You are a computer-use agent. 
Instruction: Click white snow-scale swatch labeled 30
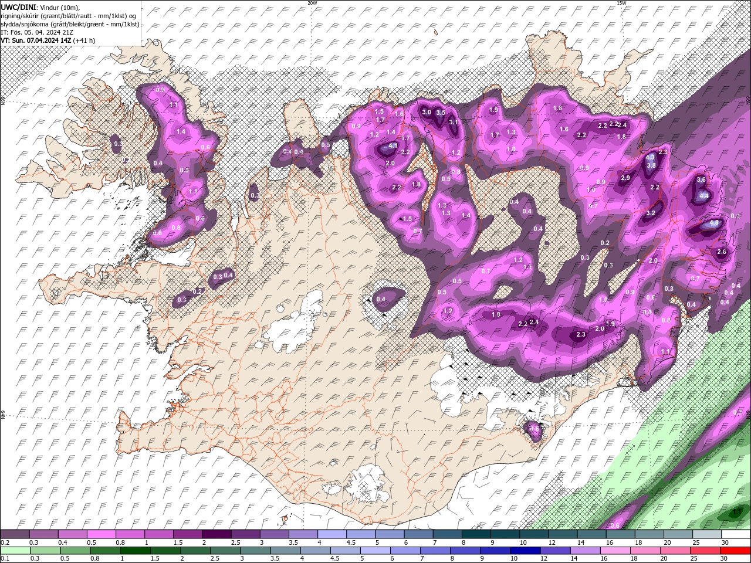[736, 534]
